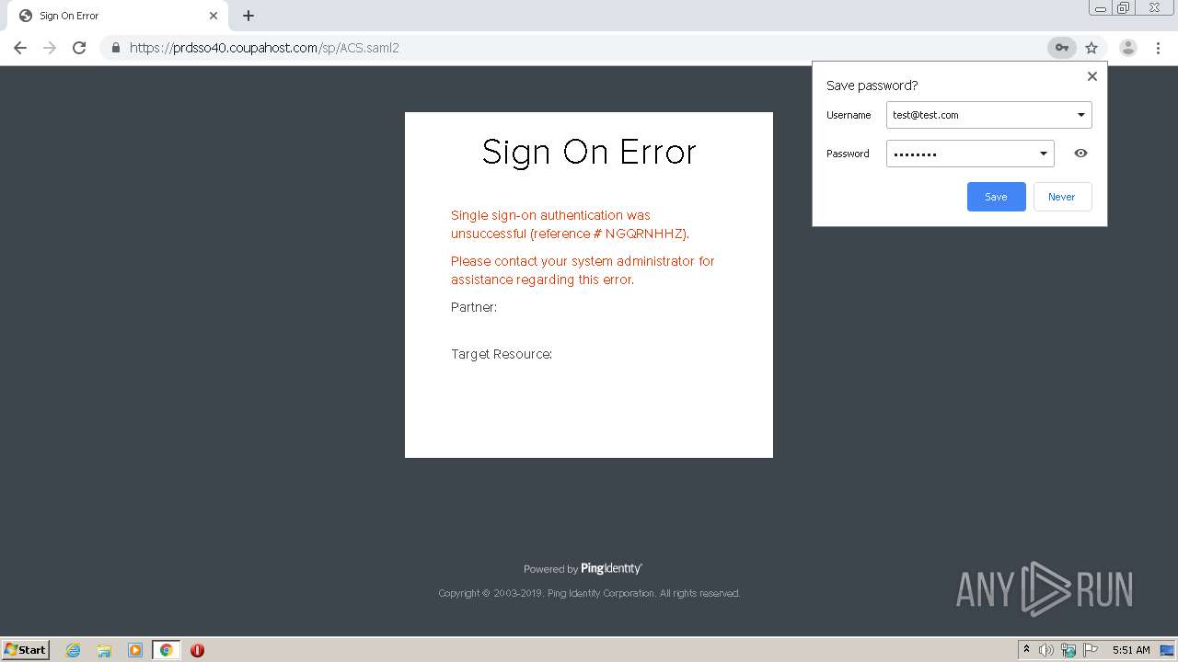Click the 5:51 AM clock
This screenshot has width=1178, height=662.
click(x=1131, y=650)
